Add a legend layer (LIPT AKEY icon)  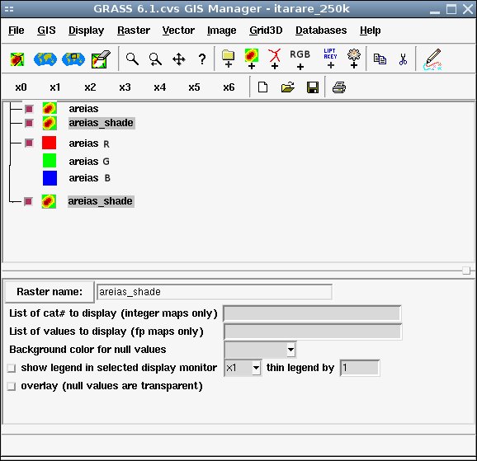(331, 59)
